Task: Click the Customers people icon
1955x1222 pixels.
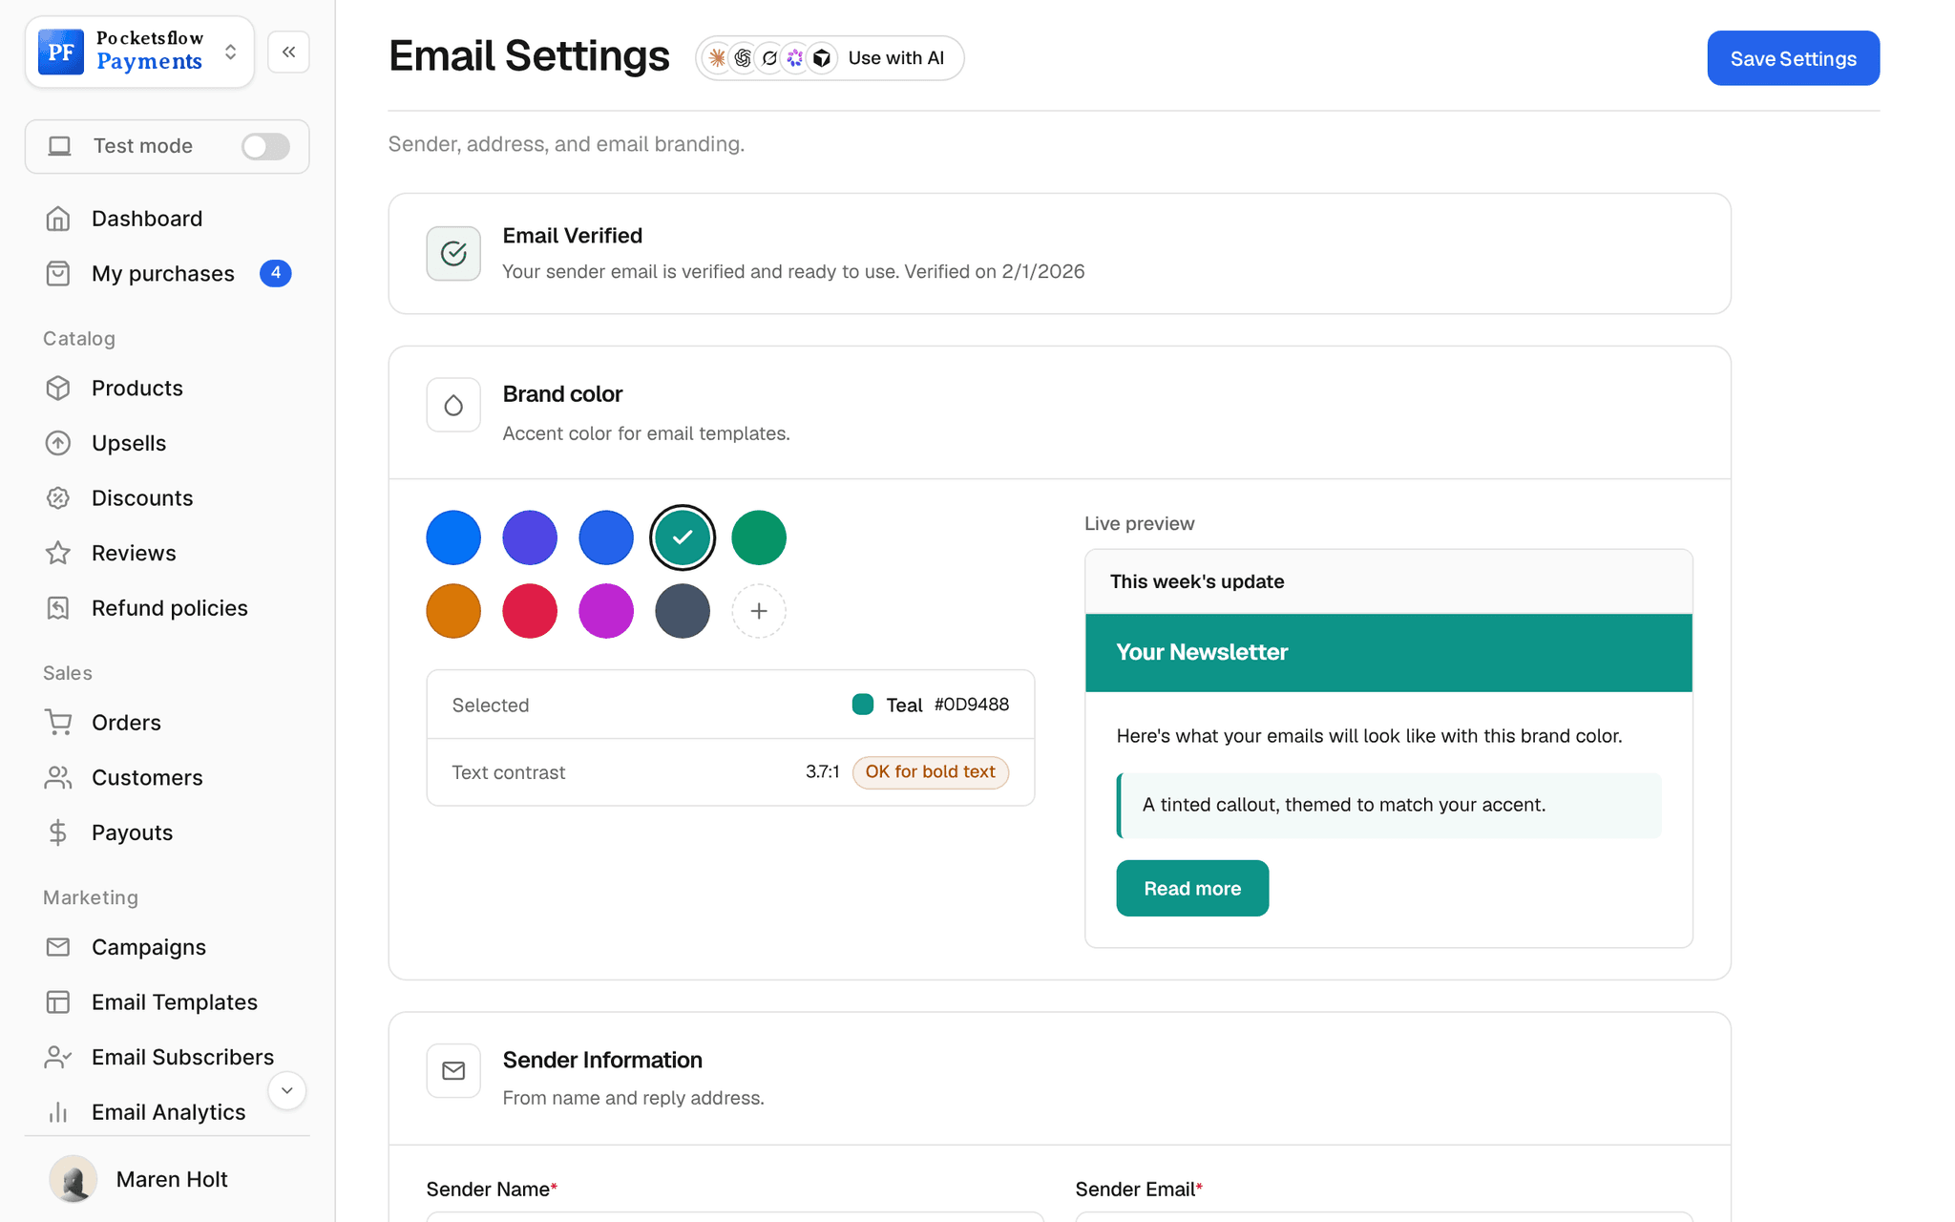Action: [58, 778]
